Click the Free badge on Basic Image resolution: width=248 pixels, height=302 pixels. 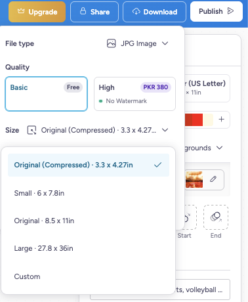tap(73, 87)
